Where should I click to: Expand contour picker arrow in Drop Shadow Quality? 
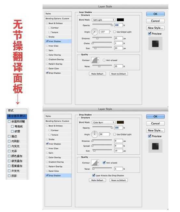coord(98,163)
